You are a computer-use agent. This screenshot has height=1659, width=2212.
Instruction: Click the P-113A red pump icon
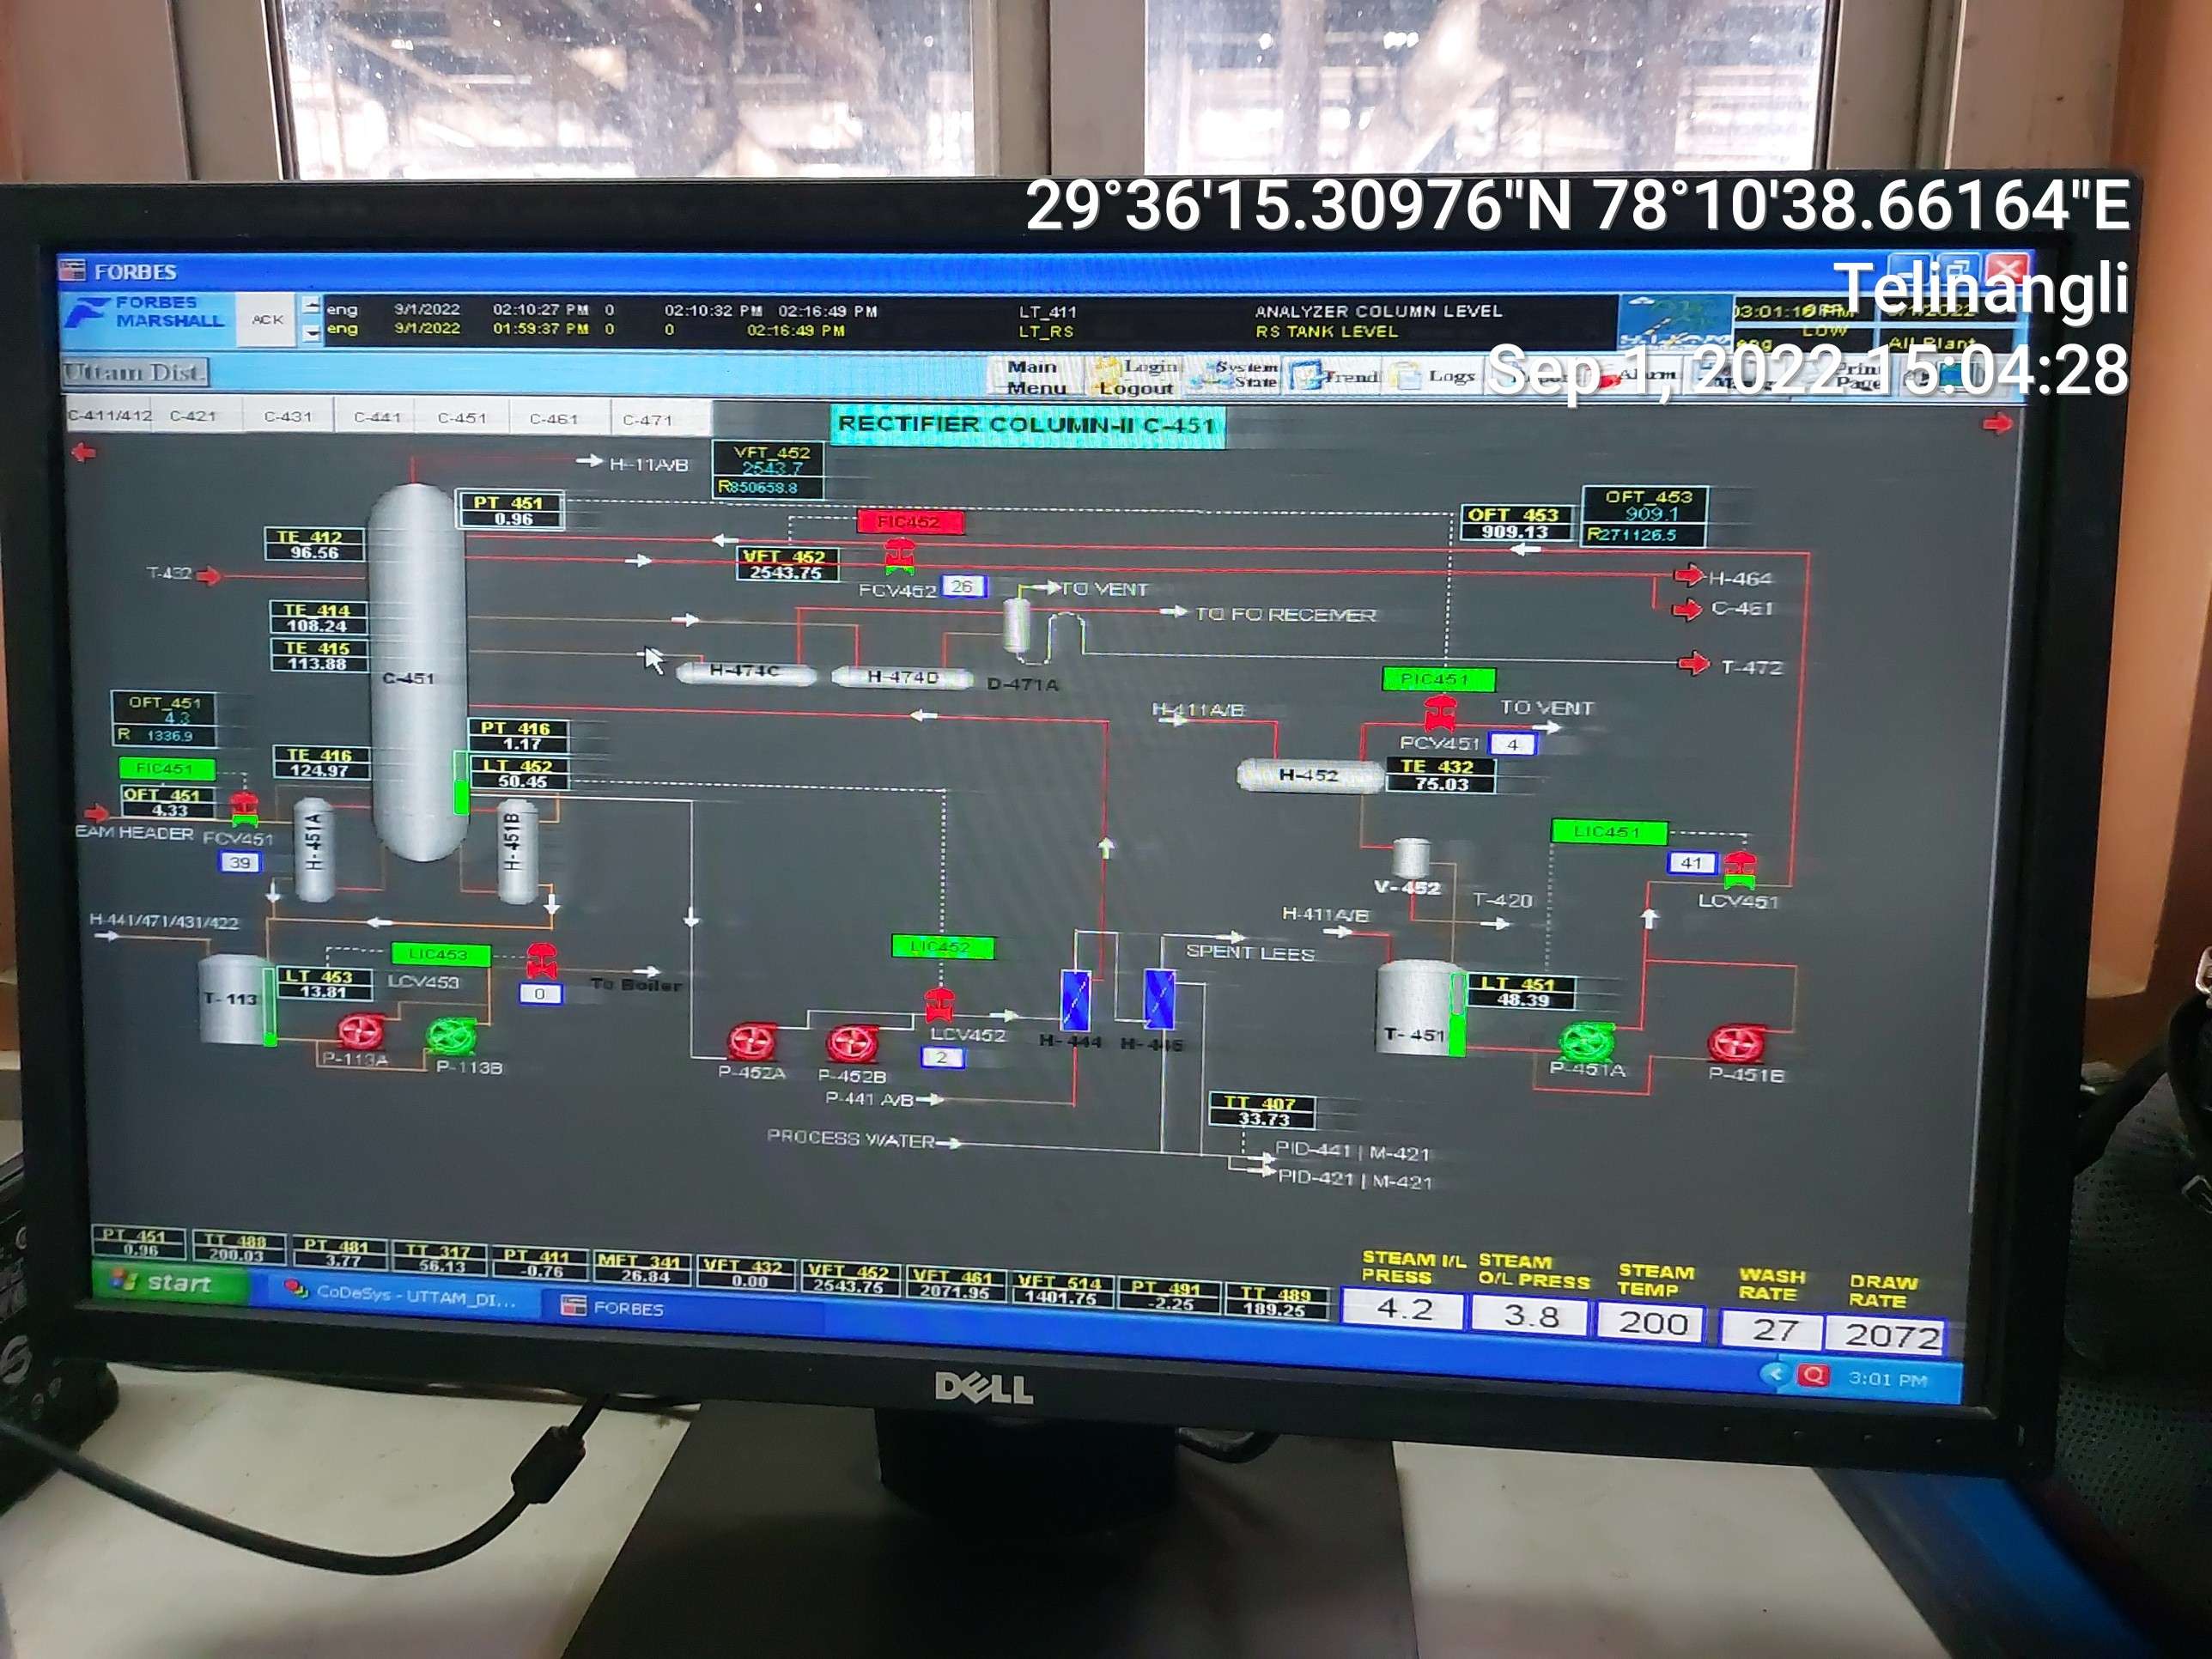(362, 1030)
